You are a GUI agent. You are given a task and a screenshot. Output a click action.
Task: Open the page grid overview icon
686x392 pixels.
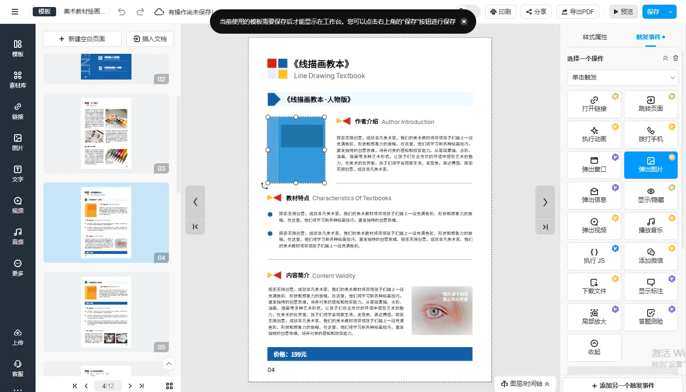(169, 386)
